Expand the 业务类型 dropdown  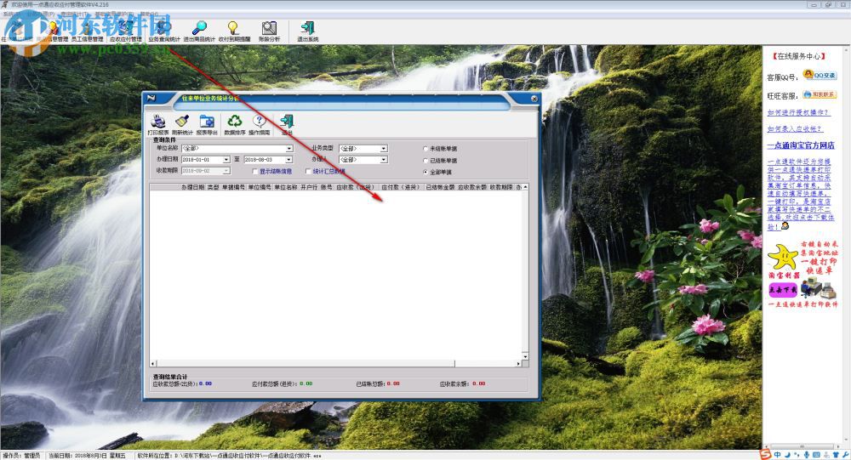(x=384, y=148)
